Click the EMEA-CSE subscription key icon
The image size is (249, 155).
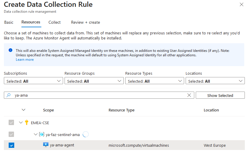click(27, 122)
